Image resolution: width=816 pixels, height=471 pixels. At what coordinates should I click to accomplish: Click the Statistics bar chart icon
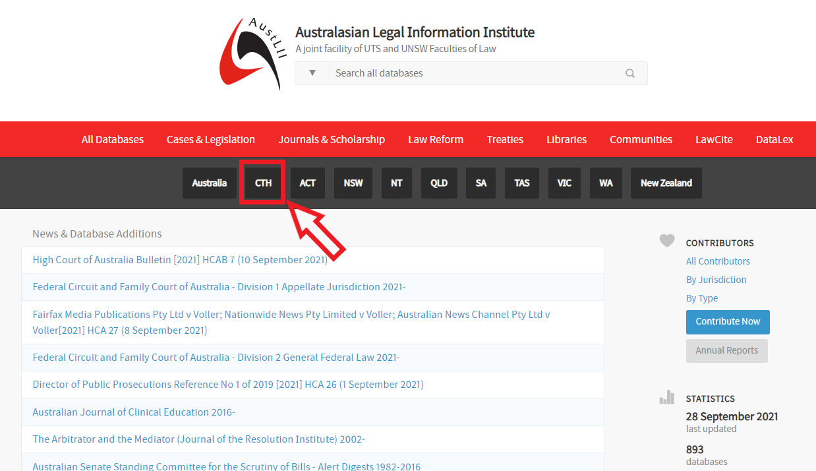(667, 397)
